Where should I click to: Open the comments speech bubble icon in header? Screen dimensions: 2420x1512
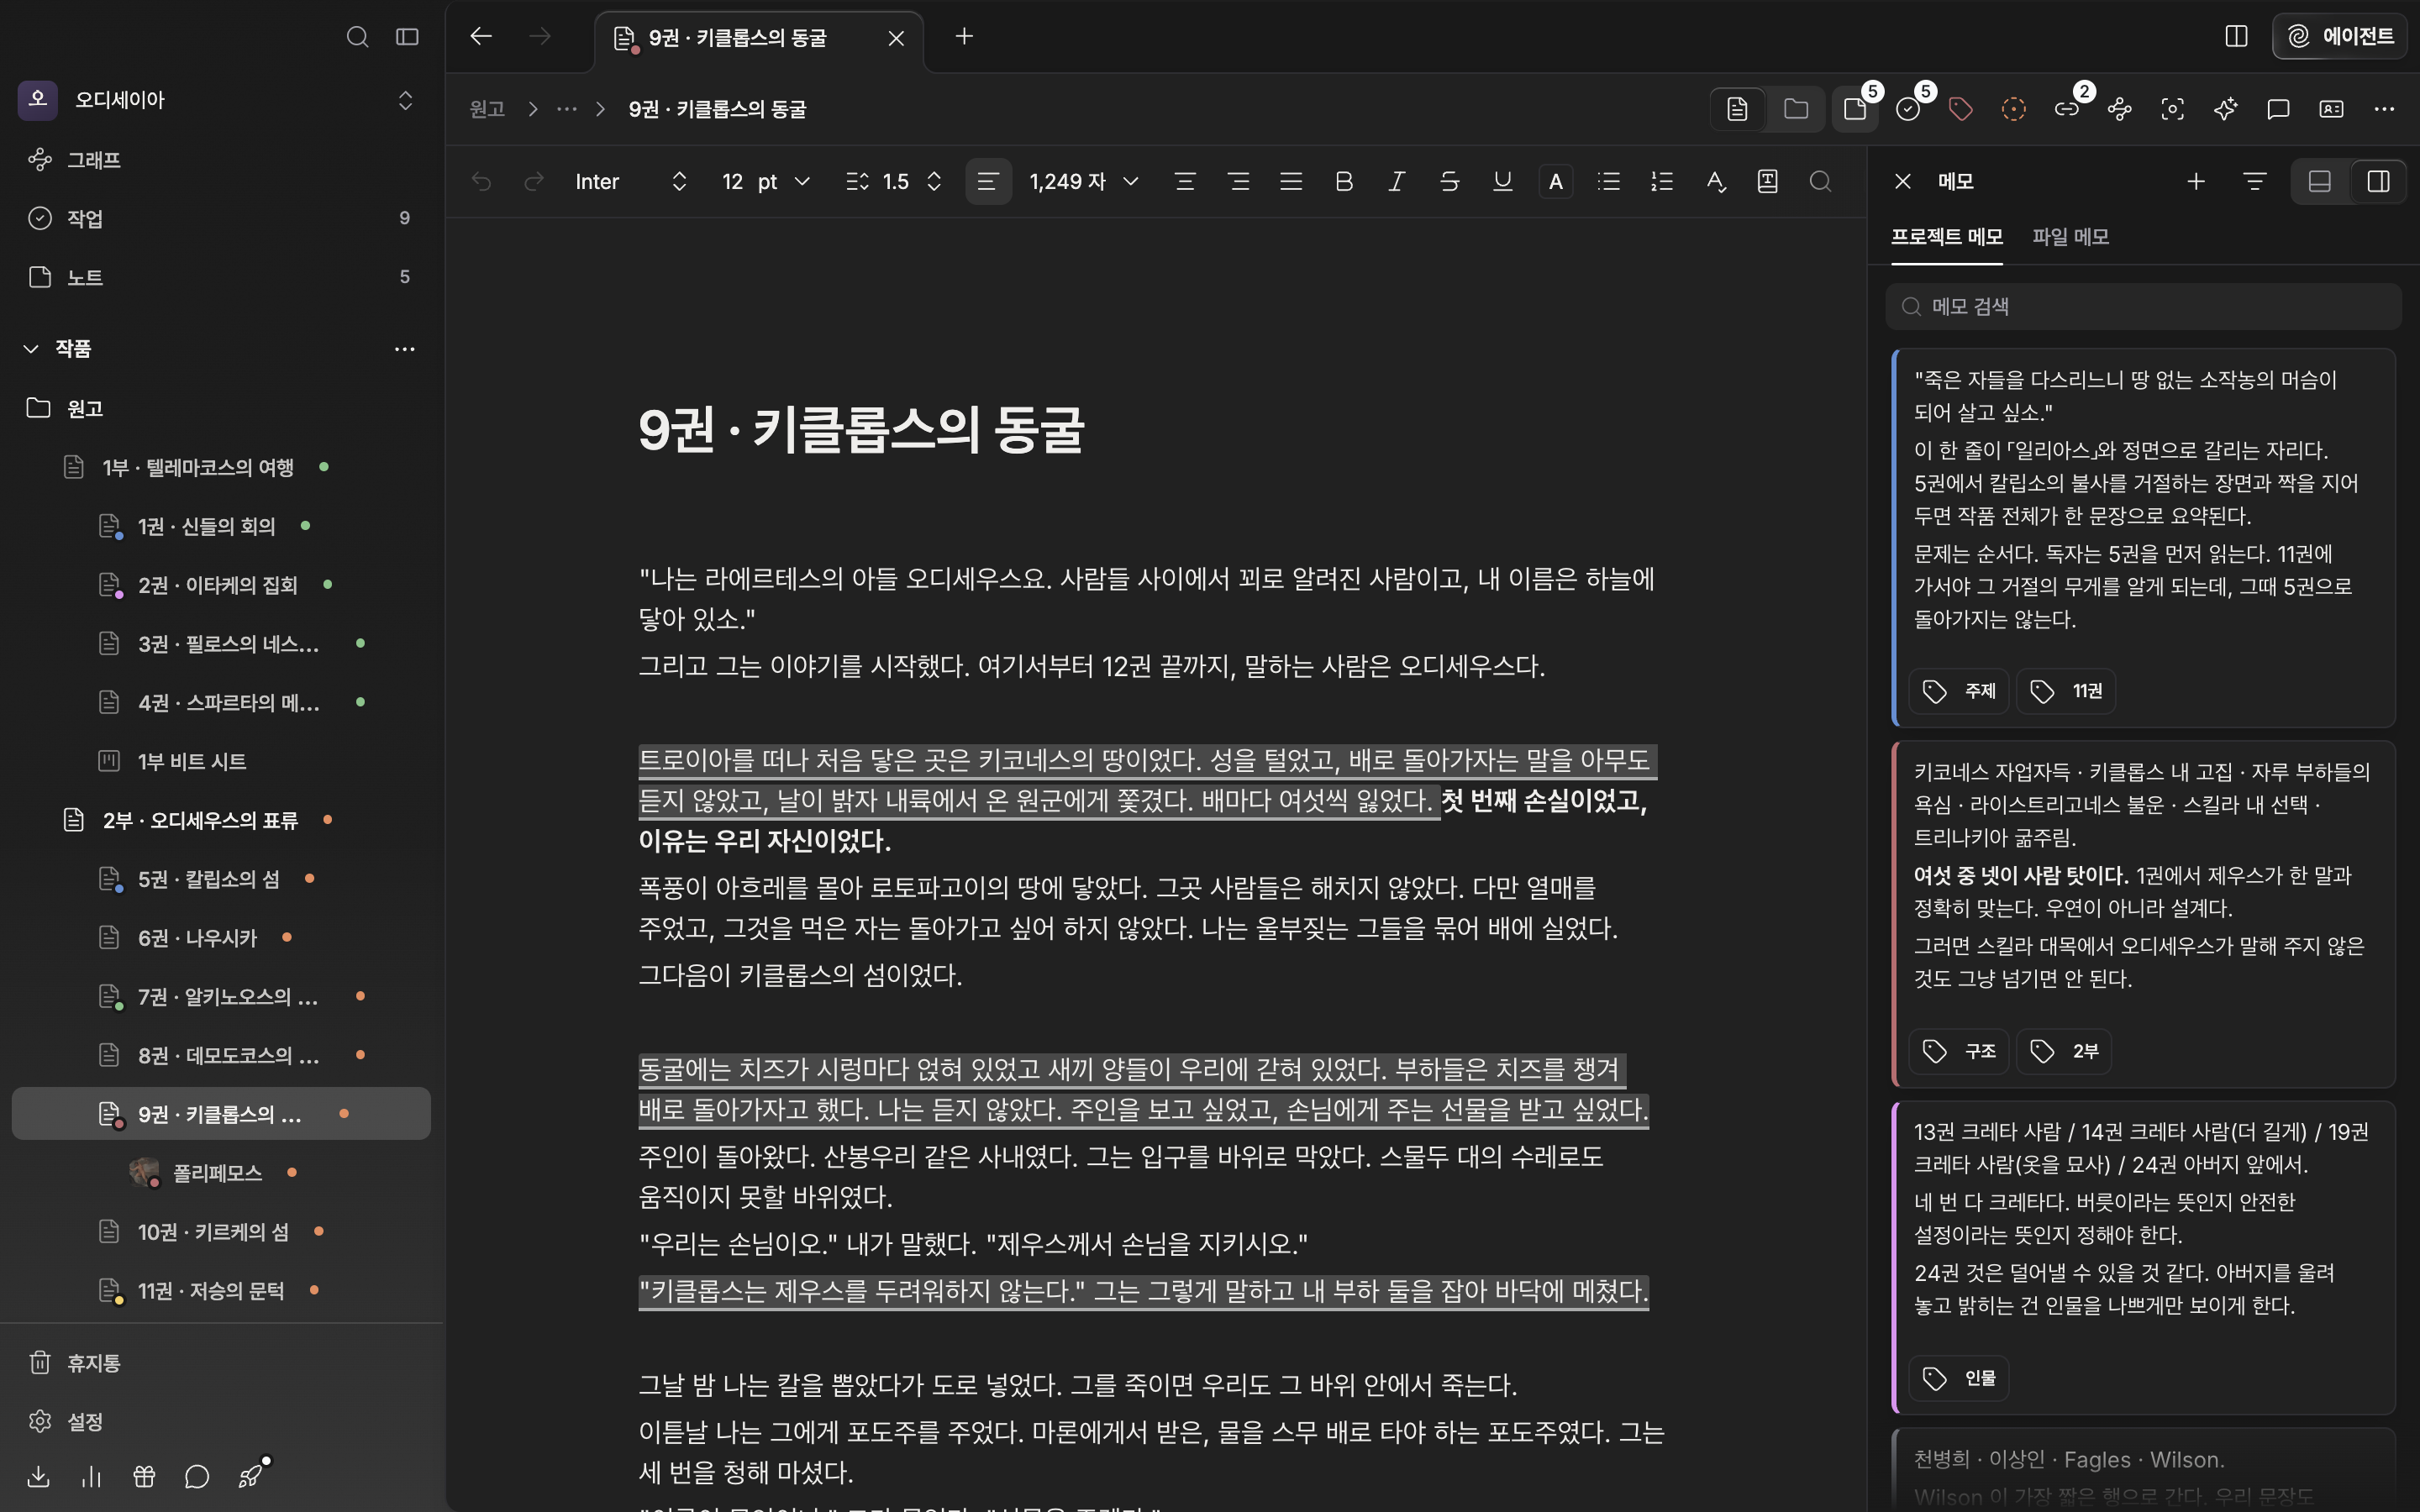2278,109
